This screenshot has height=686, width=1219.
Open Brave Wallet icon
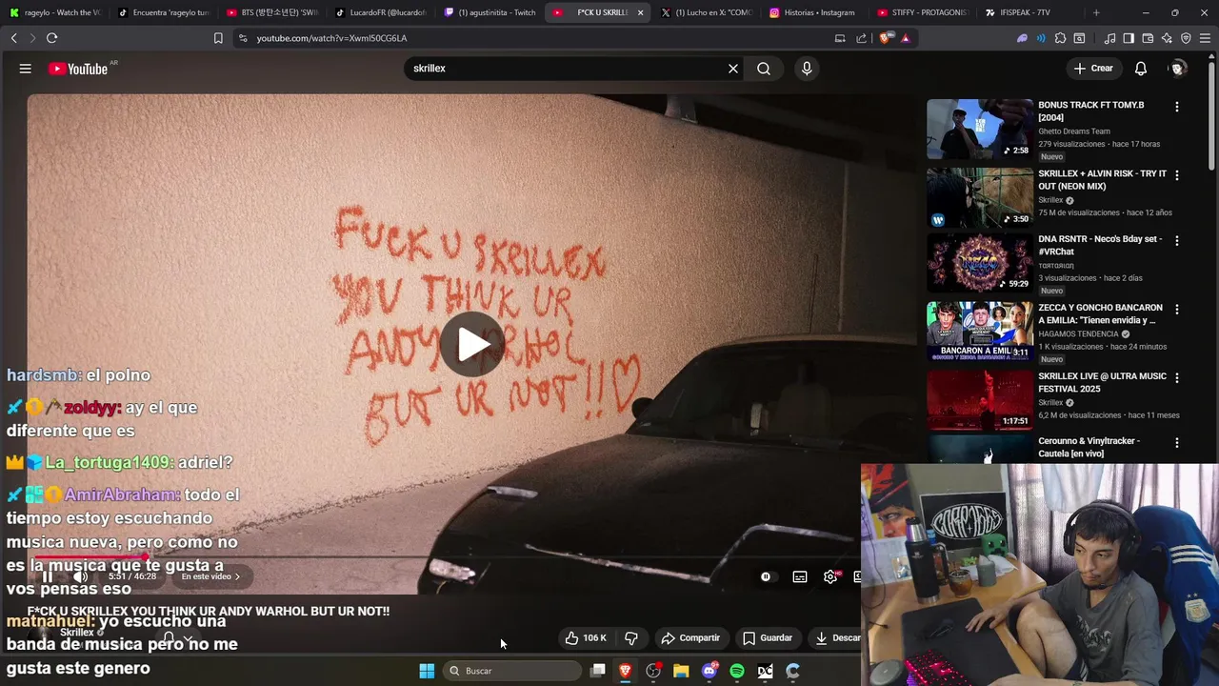(x=1148, y=38)
